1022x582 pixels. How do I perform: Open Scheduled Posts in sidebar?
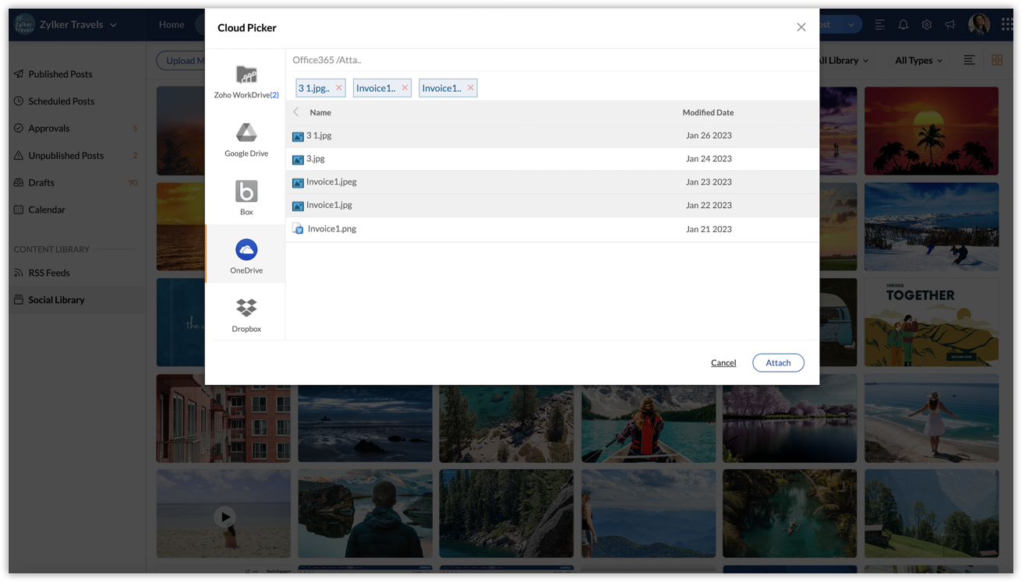click(x=61, y=101)
